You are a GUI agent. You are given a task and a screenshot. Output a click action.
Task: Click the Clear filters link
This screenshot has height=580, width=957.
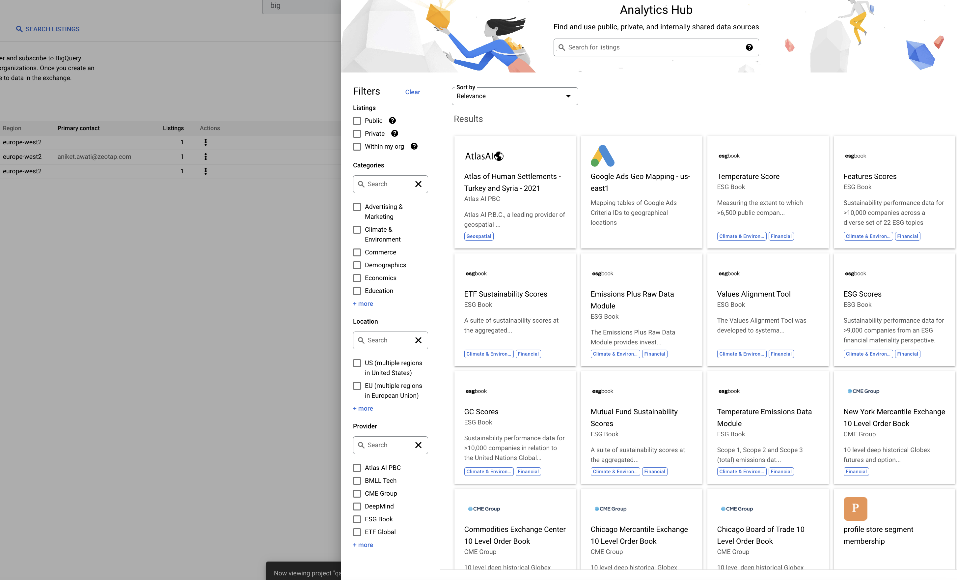pyautogui.click(x=412, y=92)
